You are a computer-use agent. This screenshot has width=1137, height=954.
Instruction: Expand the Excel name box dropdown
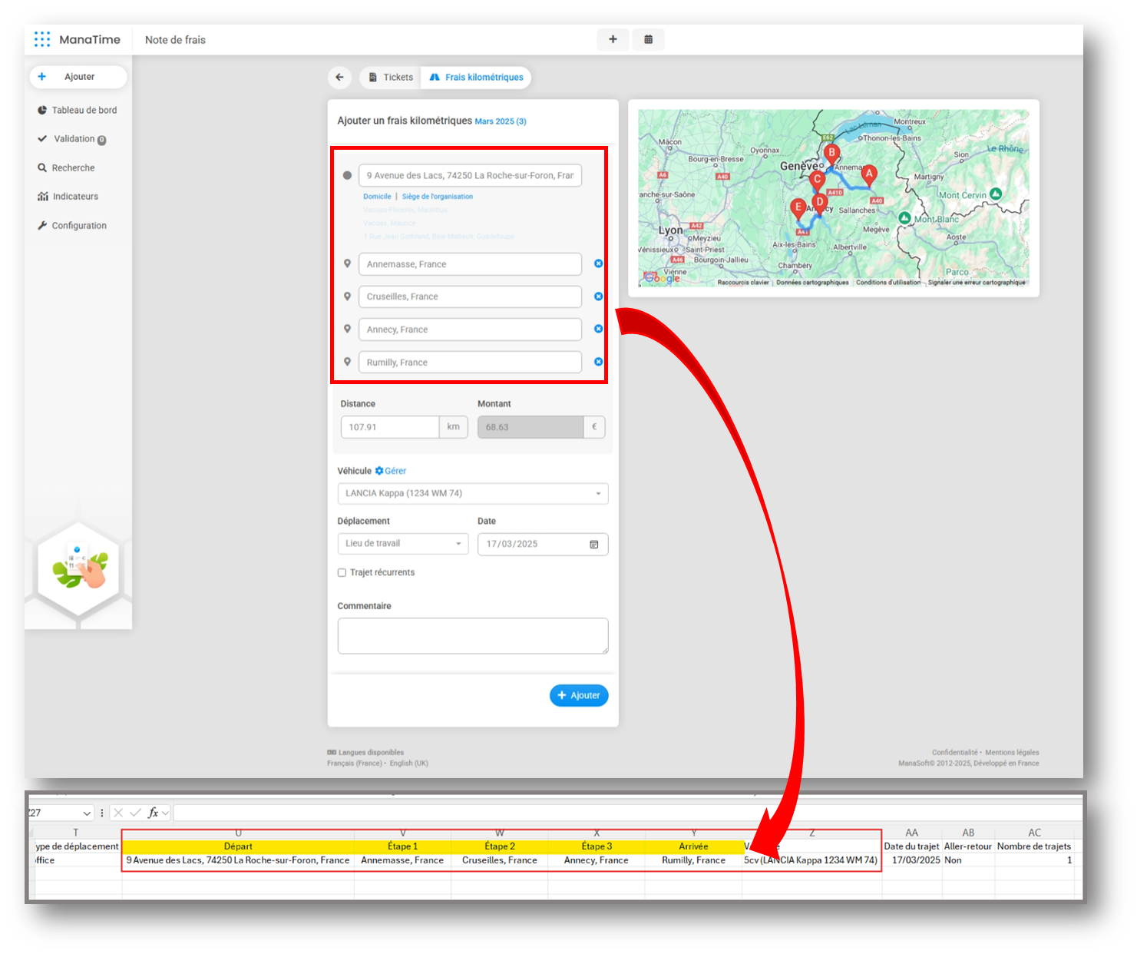pyautogui.click(x=86, y=813)
